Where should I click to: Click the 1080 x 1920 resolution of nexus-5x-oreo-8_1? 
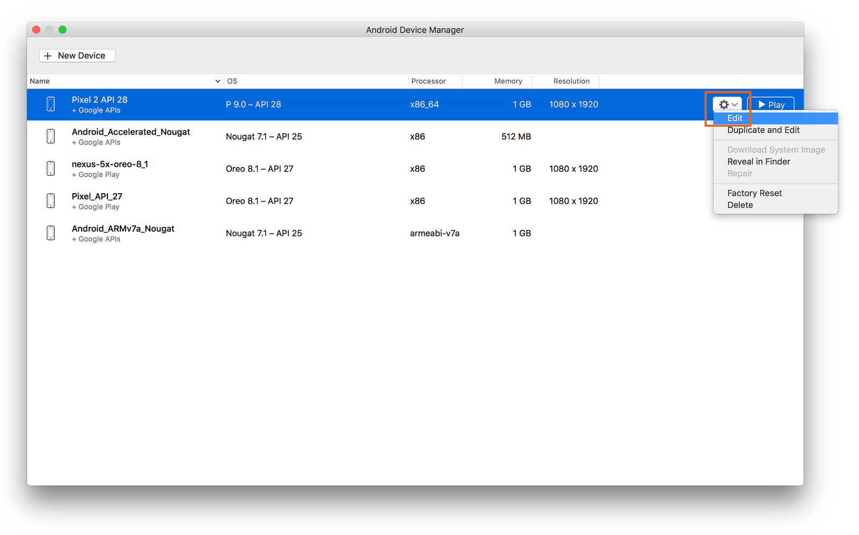pyautogui.click(x=573, y=169)
